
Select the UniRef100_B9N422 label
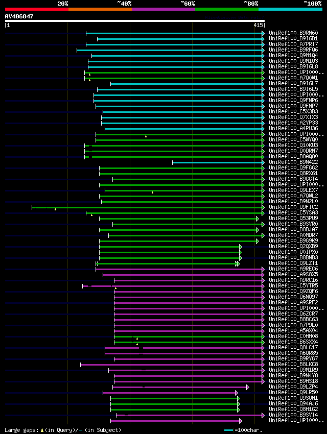(293, 162)
